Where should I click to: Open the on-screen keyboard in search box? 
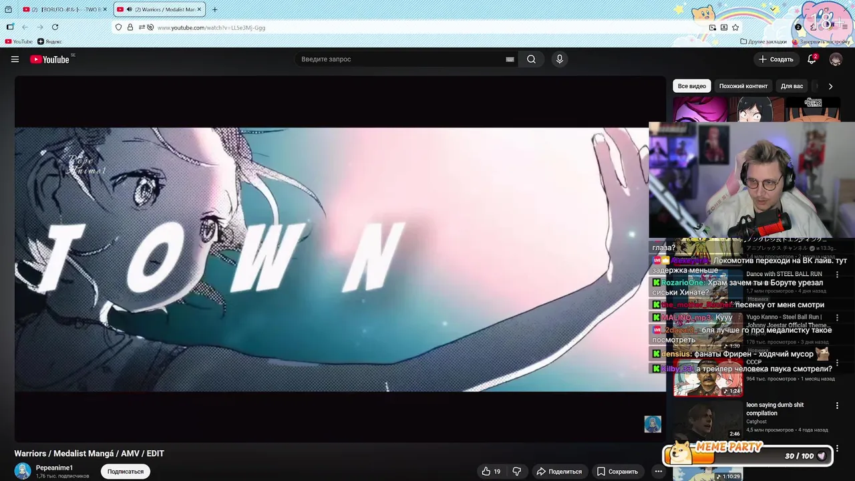pyautogui.click(x=510, y=59)
